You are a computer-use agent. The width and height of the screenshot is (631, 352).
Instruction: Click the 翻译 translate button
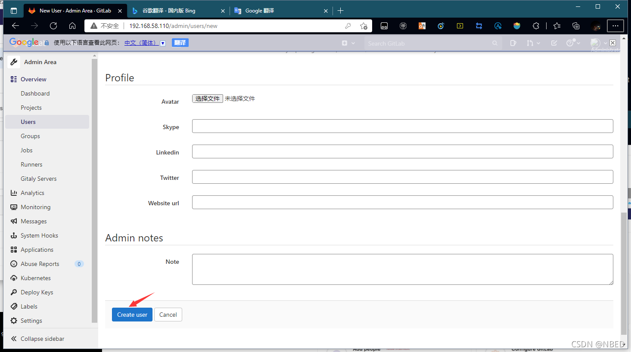(180, 43)
